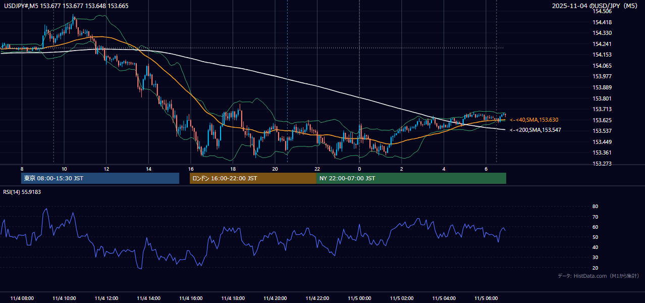
Task: Click price scale value 153.361
Action: tap(602, 153)
